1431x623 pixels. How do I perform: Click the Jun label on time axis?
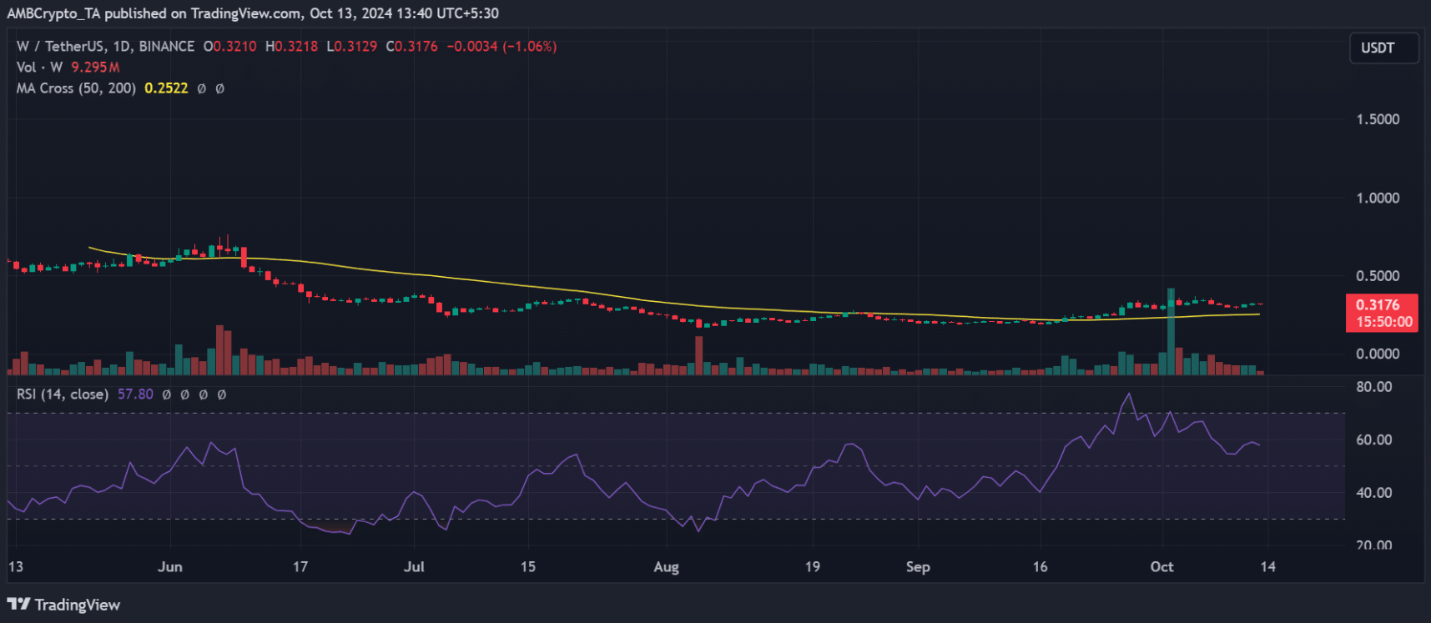169,567
